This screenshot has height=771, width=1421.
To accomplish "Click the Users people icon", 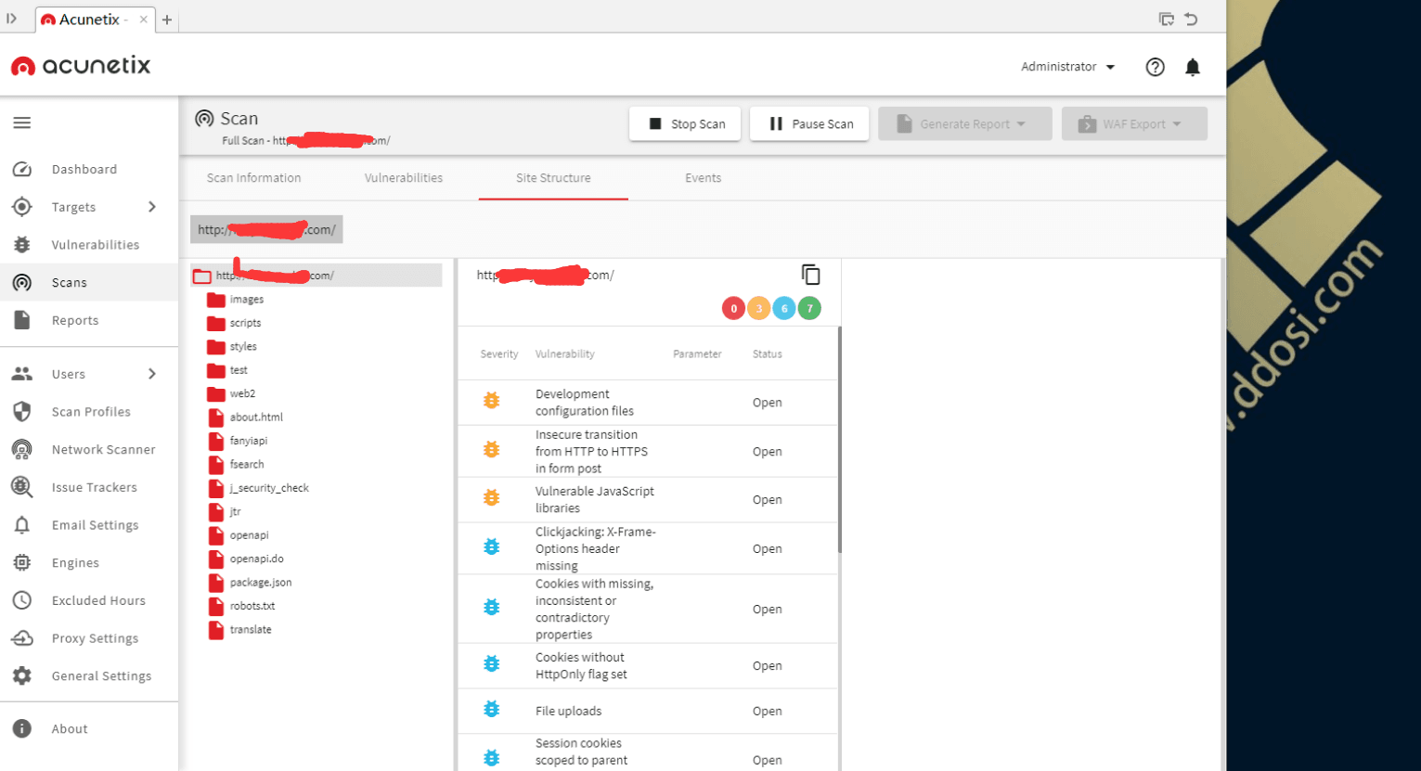I will pyautogui.click(x=22, y=374).
